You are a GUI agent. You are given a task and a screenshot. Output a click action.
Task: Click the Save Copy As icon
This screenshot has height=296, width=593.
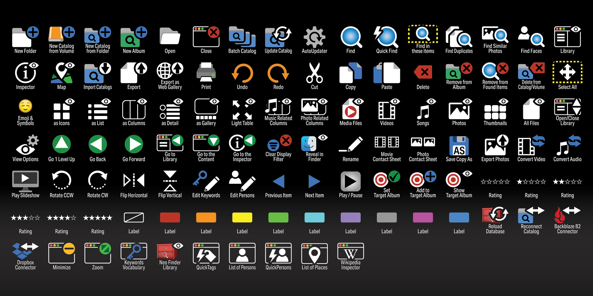coord(459,146)
